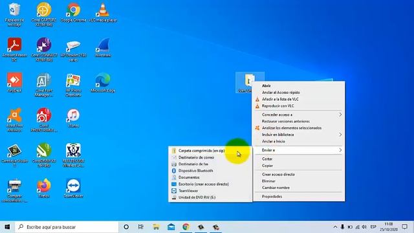Click the Cortana circle on the taskbar
Viewport: 414px width, 233px height.
coord(126,227)
